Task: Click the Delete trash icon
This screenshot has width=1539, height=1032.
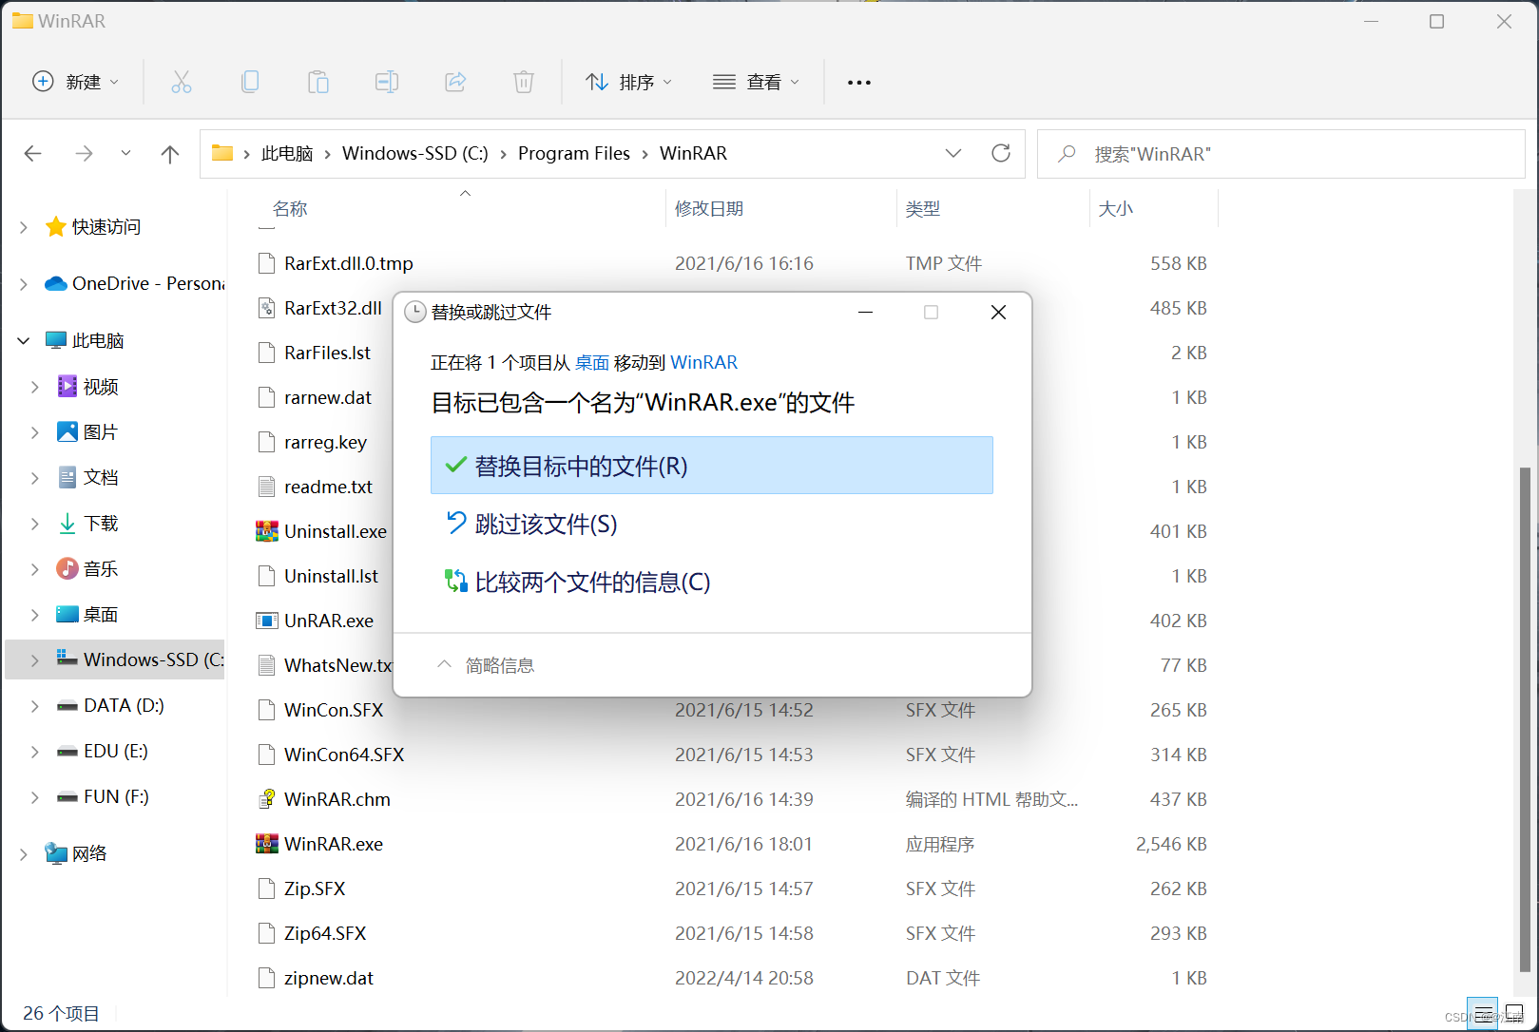Action: pos(524,82)
